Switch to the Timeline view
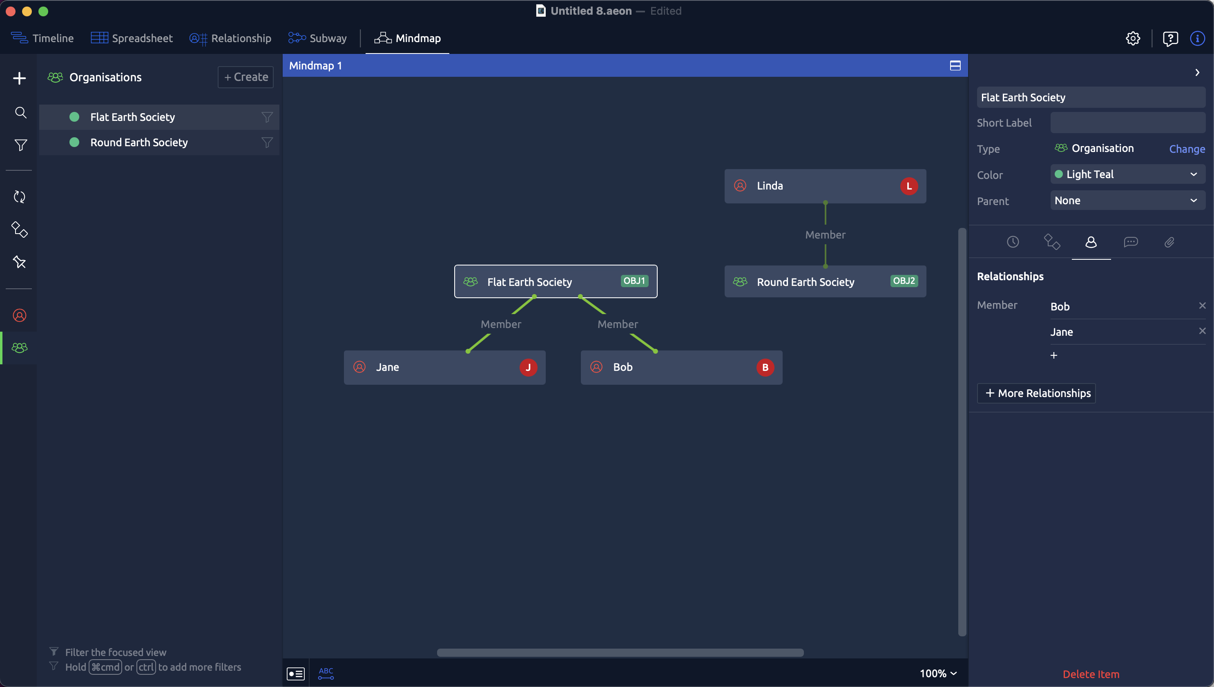The height and width of the screenshot is (687, 1214). [42, 38]
